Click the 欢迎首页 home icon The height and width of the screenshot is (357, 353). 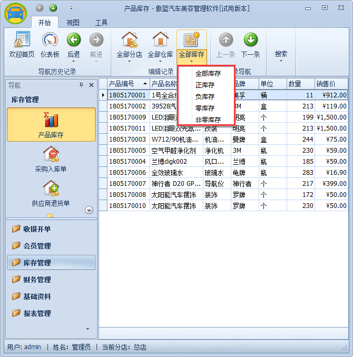(x=22, y=40)
